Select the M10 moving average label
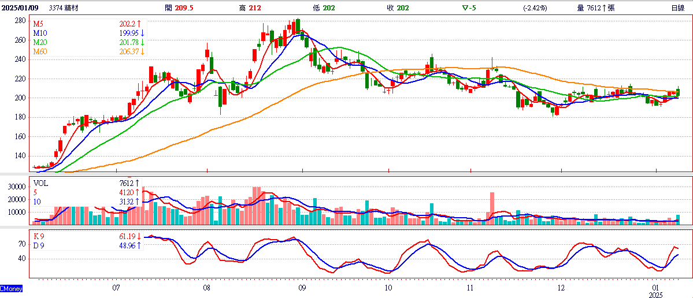693x298 pixels. tap(40, 33)
